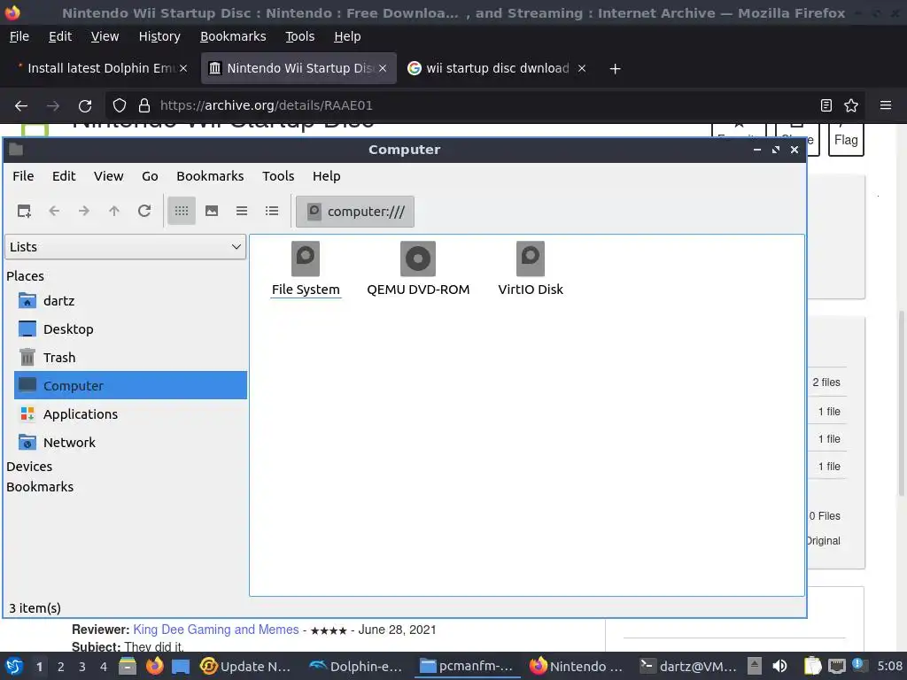Switch file manager to icon view
Viewport: 907px width, 680px height.
pyautogui.click(x=182, y=211)
